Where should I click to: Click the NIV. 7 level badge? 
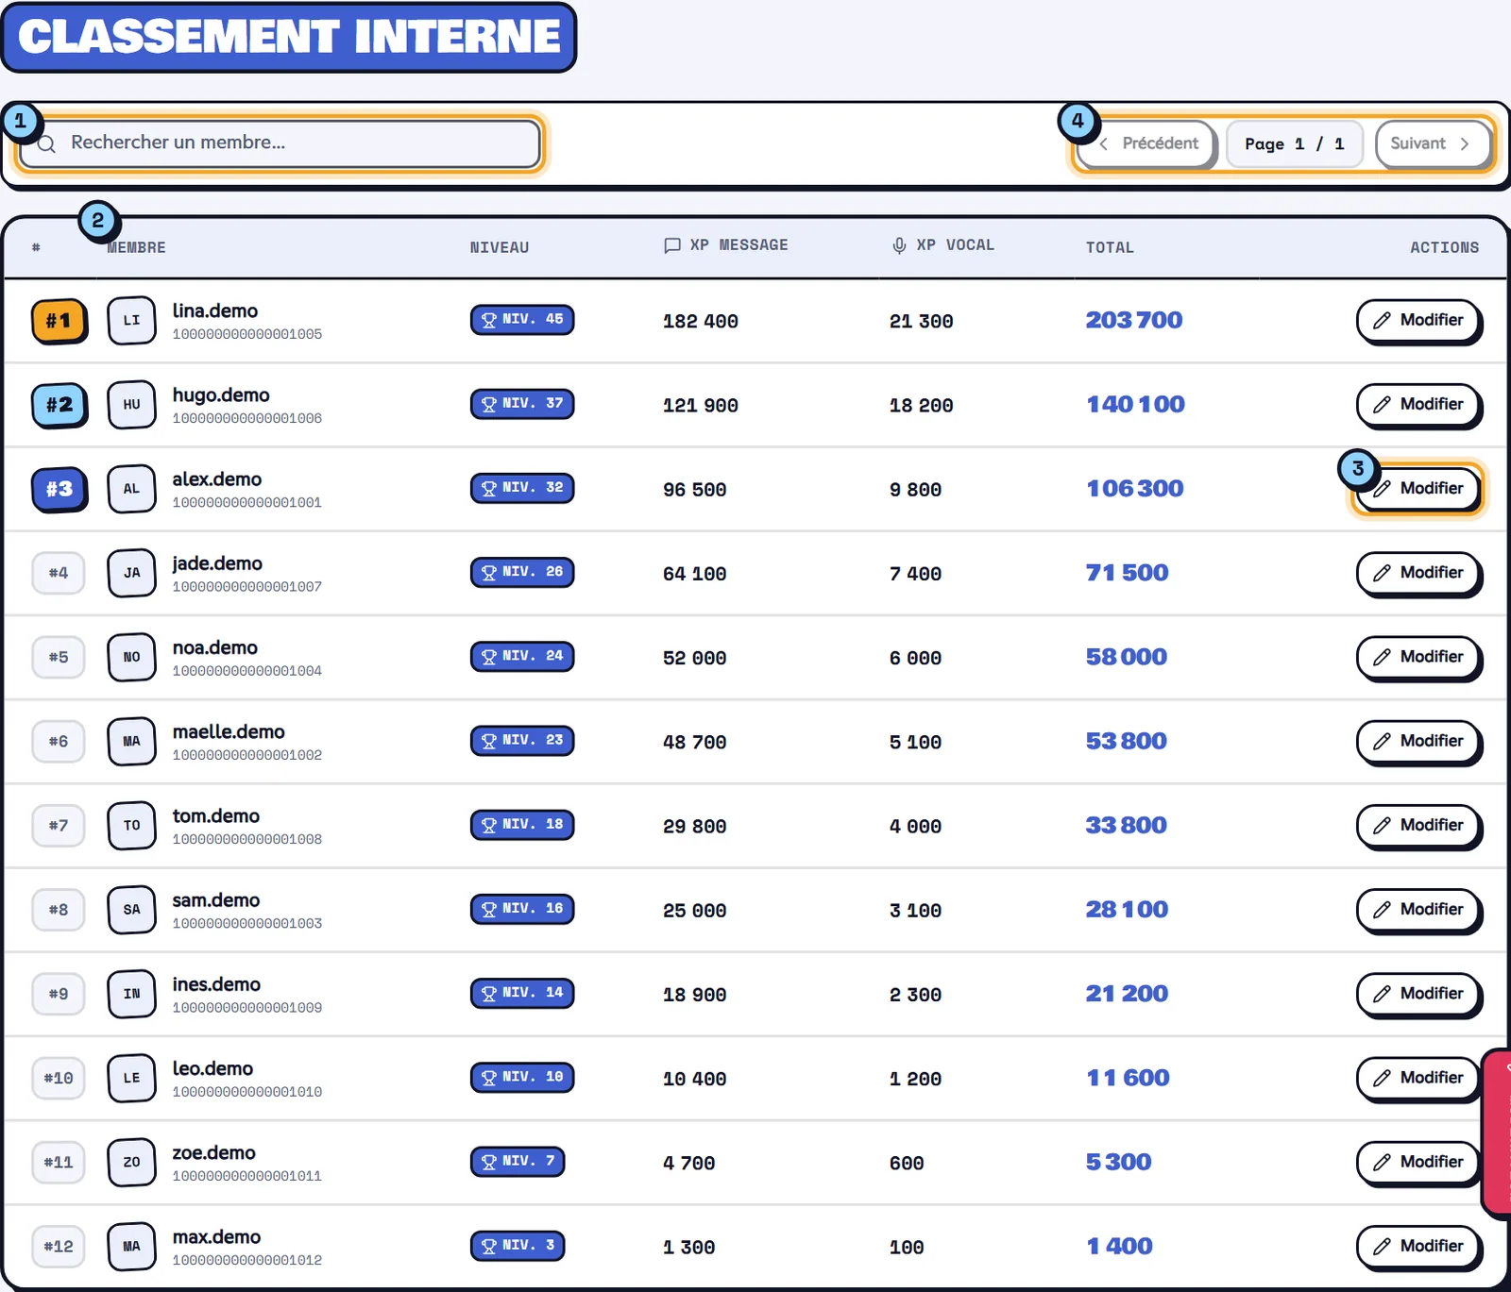point(518,1161)
